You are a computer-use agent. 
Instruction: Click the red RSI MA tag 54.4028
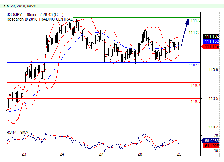[212, 146]
